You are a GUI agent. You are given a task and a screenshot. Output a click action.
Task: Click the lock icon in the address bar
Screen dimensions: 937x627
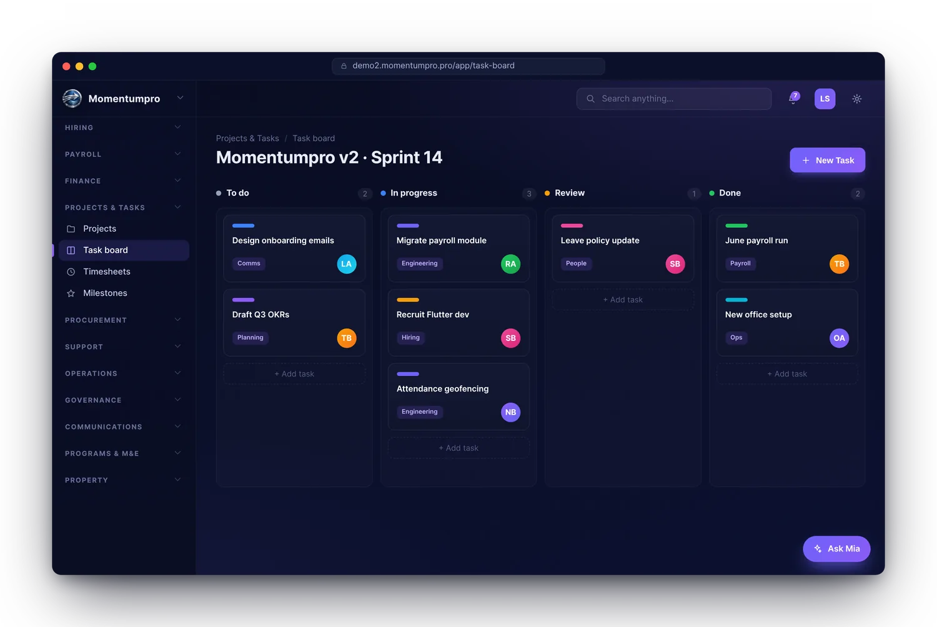[x=344, y=66]
